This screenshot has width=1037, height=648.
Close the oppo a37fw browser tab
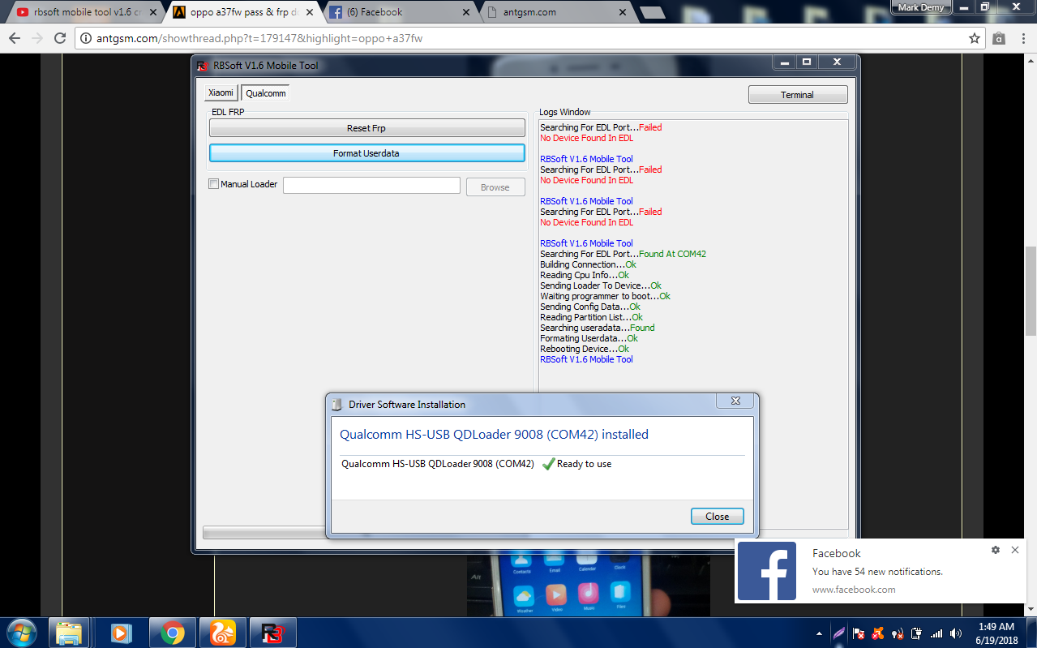pyautogui.click(x=311, y=12)
